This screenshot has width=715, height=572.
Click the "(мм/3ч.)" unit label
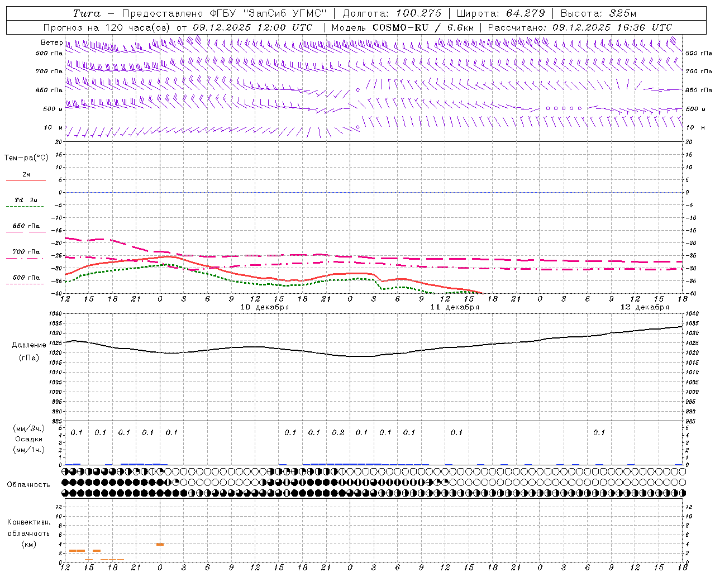click(x=28, y=428)
